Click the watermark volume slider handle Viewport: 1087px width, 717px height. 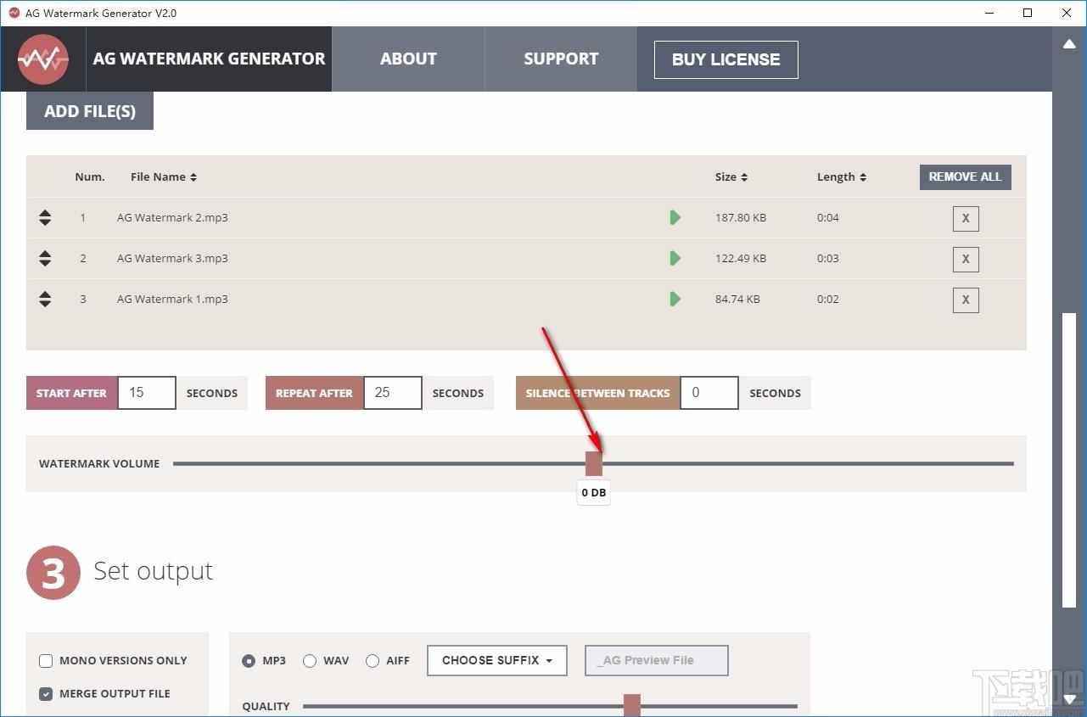594,463
